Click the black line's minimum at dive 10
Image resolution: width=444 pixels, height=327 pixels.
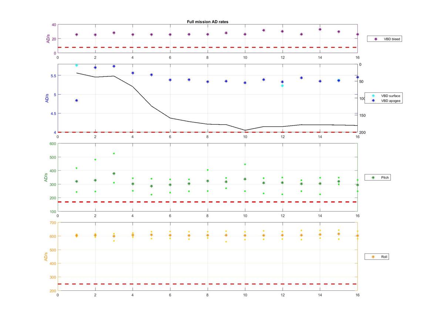[x=245, y=130]
